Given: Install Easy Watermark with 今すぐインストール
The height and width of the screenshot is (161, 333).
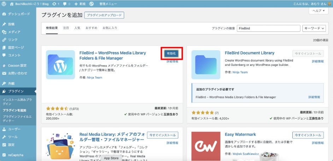Looking at the screenshot, I should (x=308, y=135).
